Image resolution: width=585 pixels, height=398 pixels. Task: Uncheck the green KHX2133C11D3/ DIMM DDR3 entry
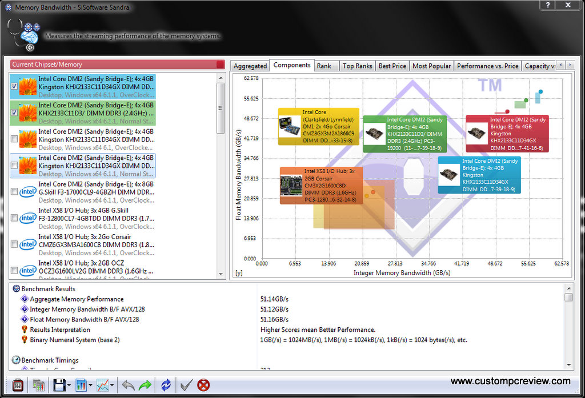point(14,112)
